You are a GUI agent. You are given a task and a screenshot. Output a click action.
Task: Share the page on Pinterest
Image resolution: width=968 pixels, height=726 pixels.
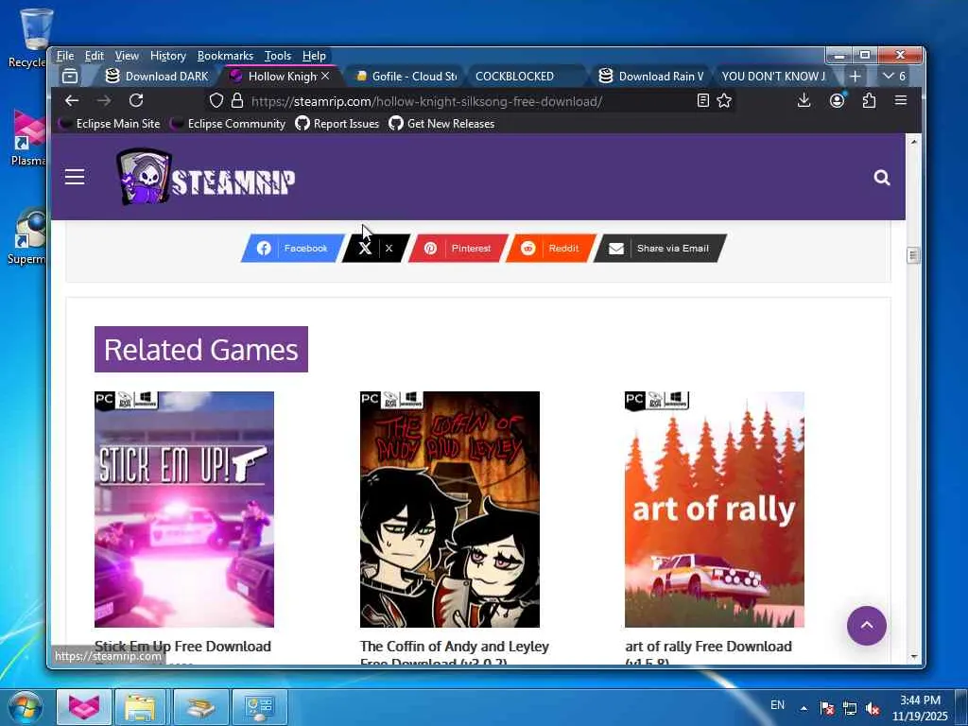point(458,249)
